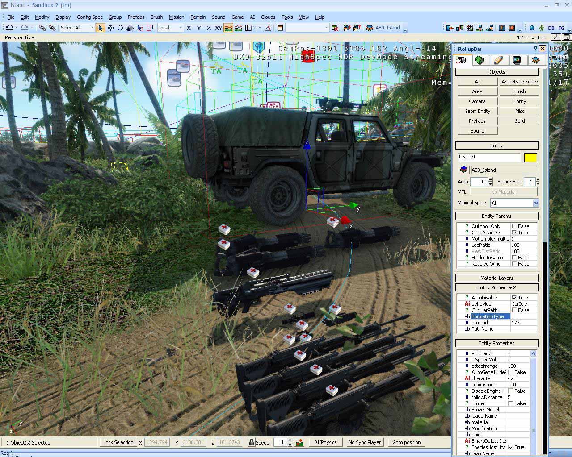Open the Terrain menu
The width and height of the screenshot is (572, 457).
pos(198,17)
